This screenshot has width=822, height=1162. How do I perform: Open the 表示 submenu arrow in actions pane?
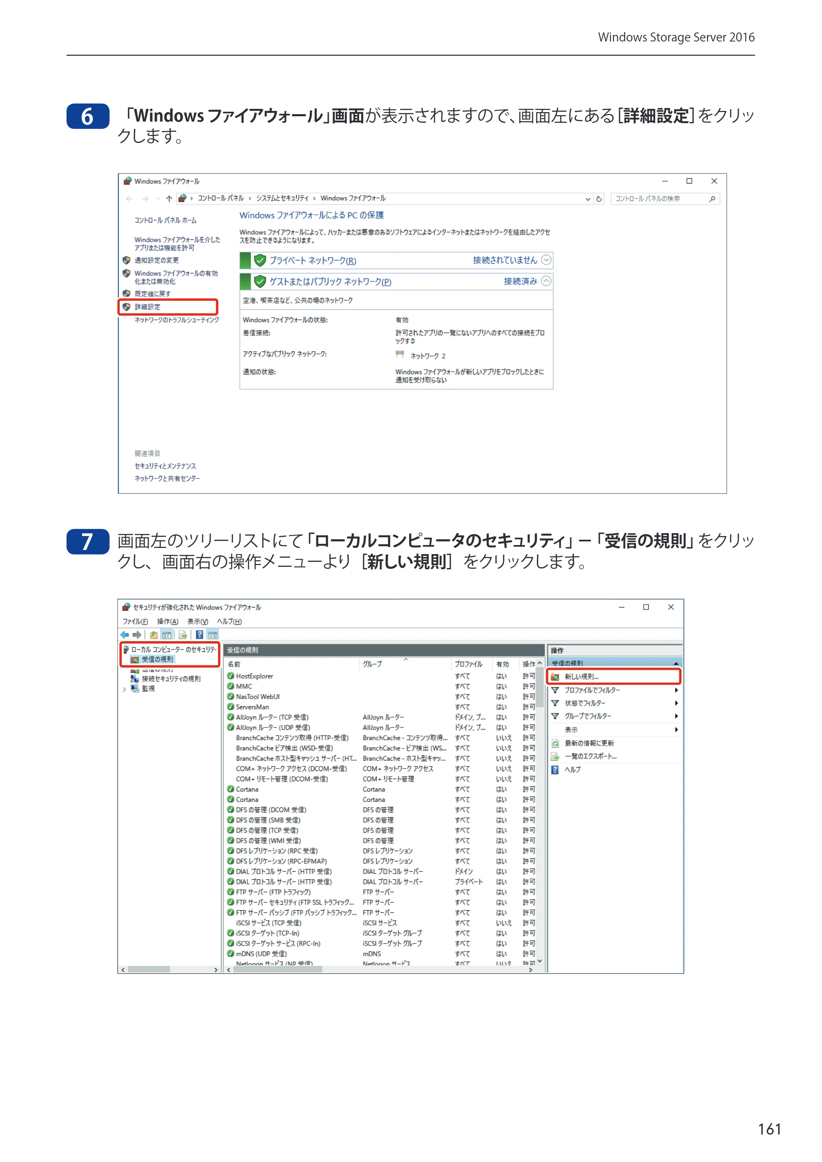tap(676, 730)
